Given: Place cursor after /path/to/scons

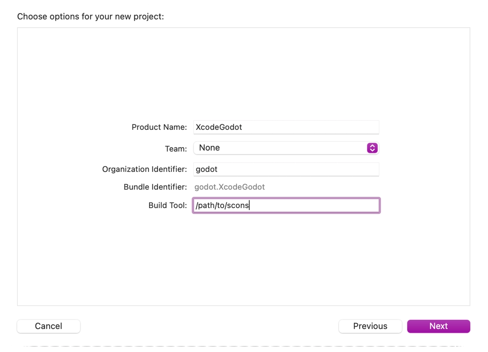Looking at the screenshot, I should pyautogui.click(x=250, y=205).
